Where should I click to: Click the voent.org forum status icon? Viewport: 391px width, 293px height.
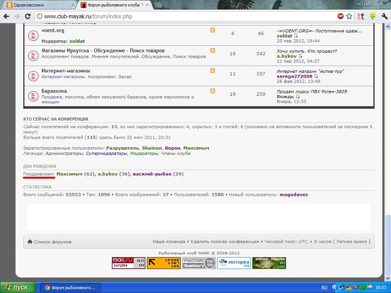[33, 36]
